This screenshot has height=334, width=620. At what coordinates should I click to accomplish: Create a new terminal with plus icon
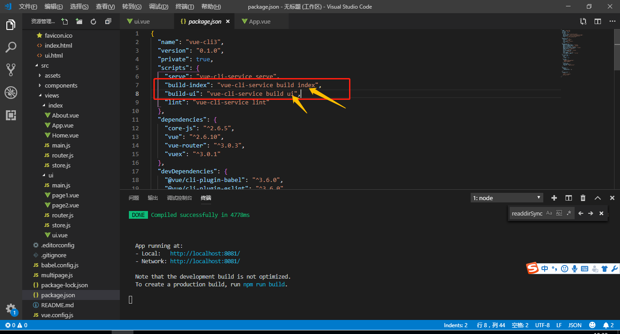pyautogui.click(x=554, y=198)
